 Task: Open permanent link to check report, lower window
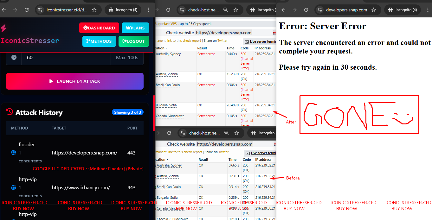coord(179,152)
